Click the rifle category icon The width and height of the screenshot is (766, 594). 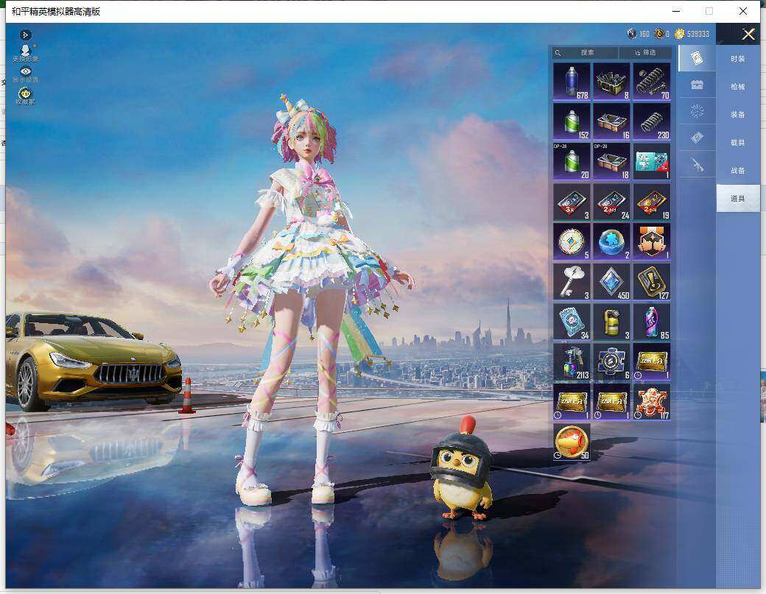(x=697, y=166)
